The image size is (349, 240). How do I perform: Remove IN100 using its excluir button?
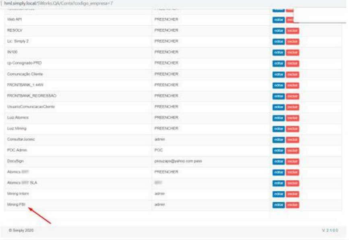(x=293, y=53)
